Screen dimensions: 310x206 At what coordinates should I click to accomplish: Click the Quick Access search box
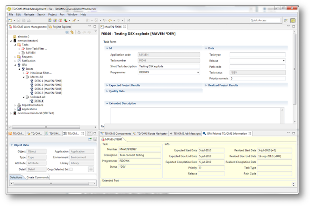(265, 20)
